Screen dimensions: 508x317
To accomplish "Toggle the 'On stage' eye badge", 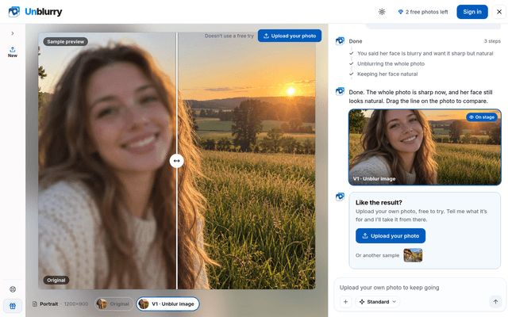I will pos(482,117).
